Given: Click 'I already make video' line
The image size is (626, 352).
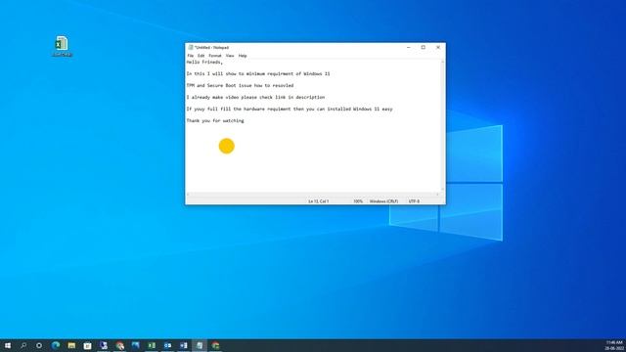Looking at the screenshot, I should click(255, 97).
